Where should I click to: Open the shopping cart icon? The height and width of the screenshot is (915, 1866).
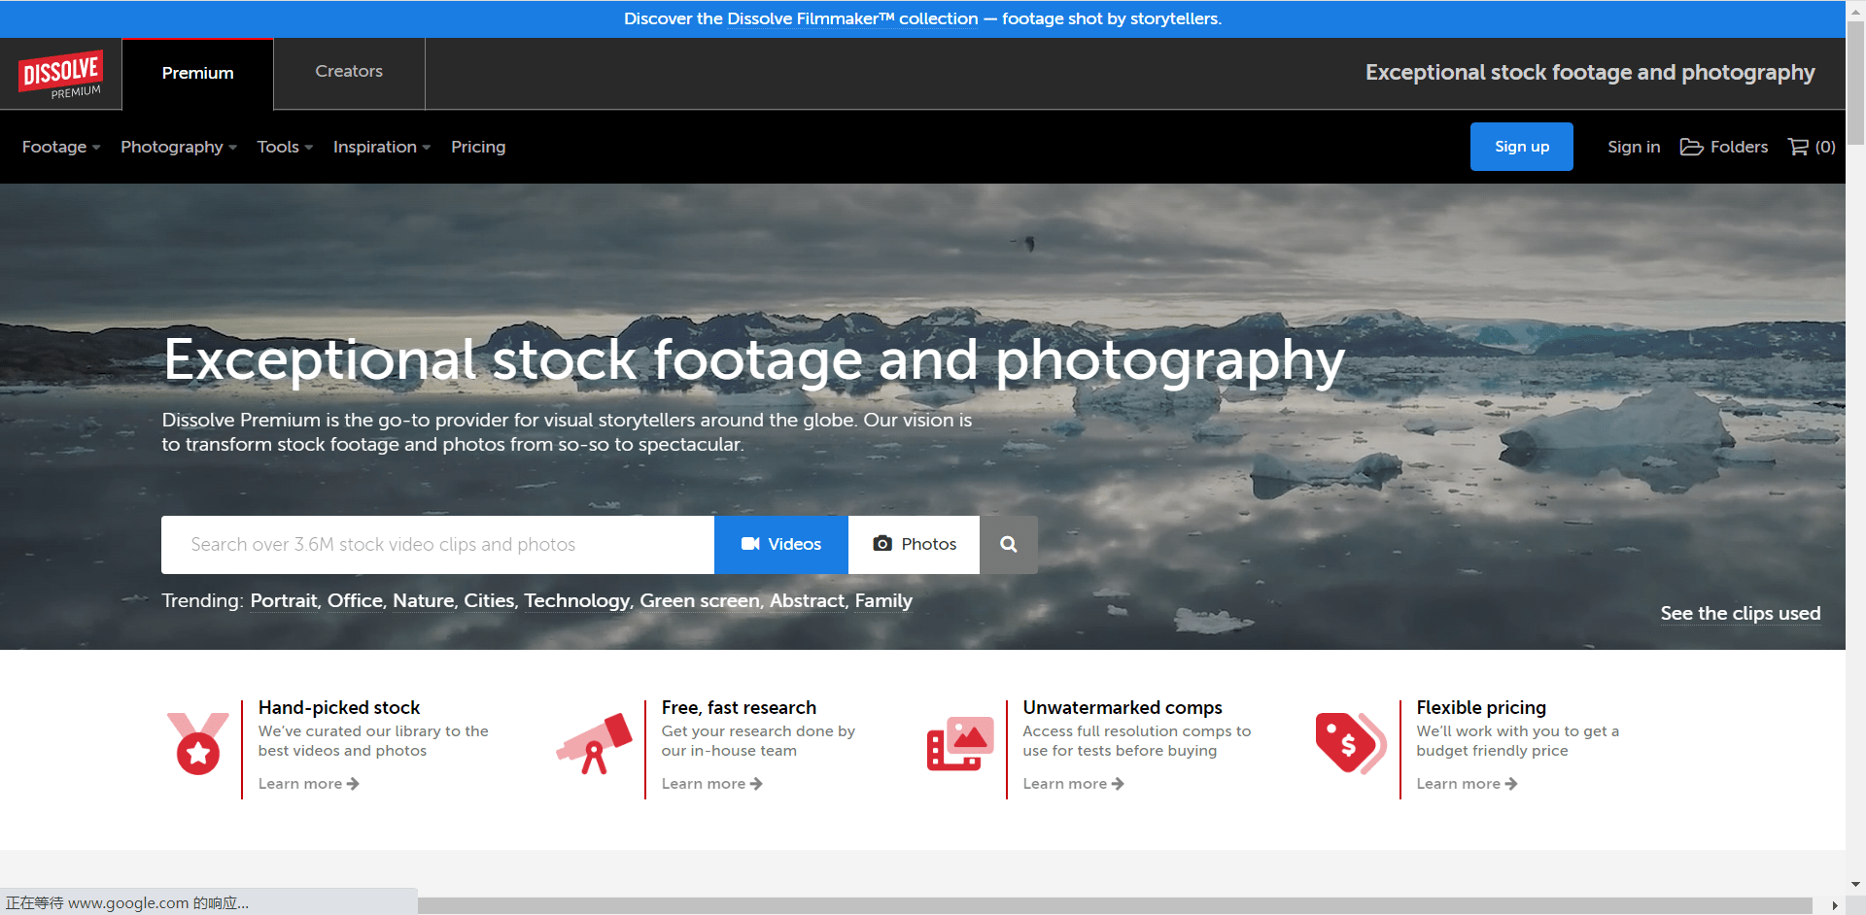coord(1798,147)
